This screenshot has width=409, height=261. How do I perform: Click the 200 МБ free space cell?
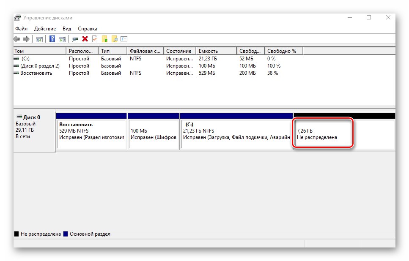pyautogui.click(x=247, y=73)
